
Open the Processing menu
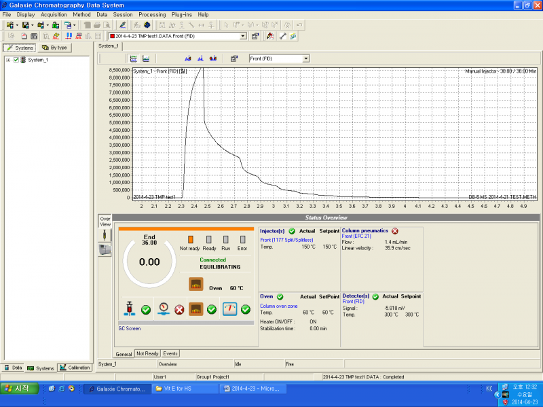[x=151, y=14]
